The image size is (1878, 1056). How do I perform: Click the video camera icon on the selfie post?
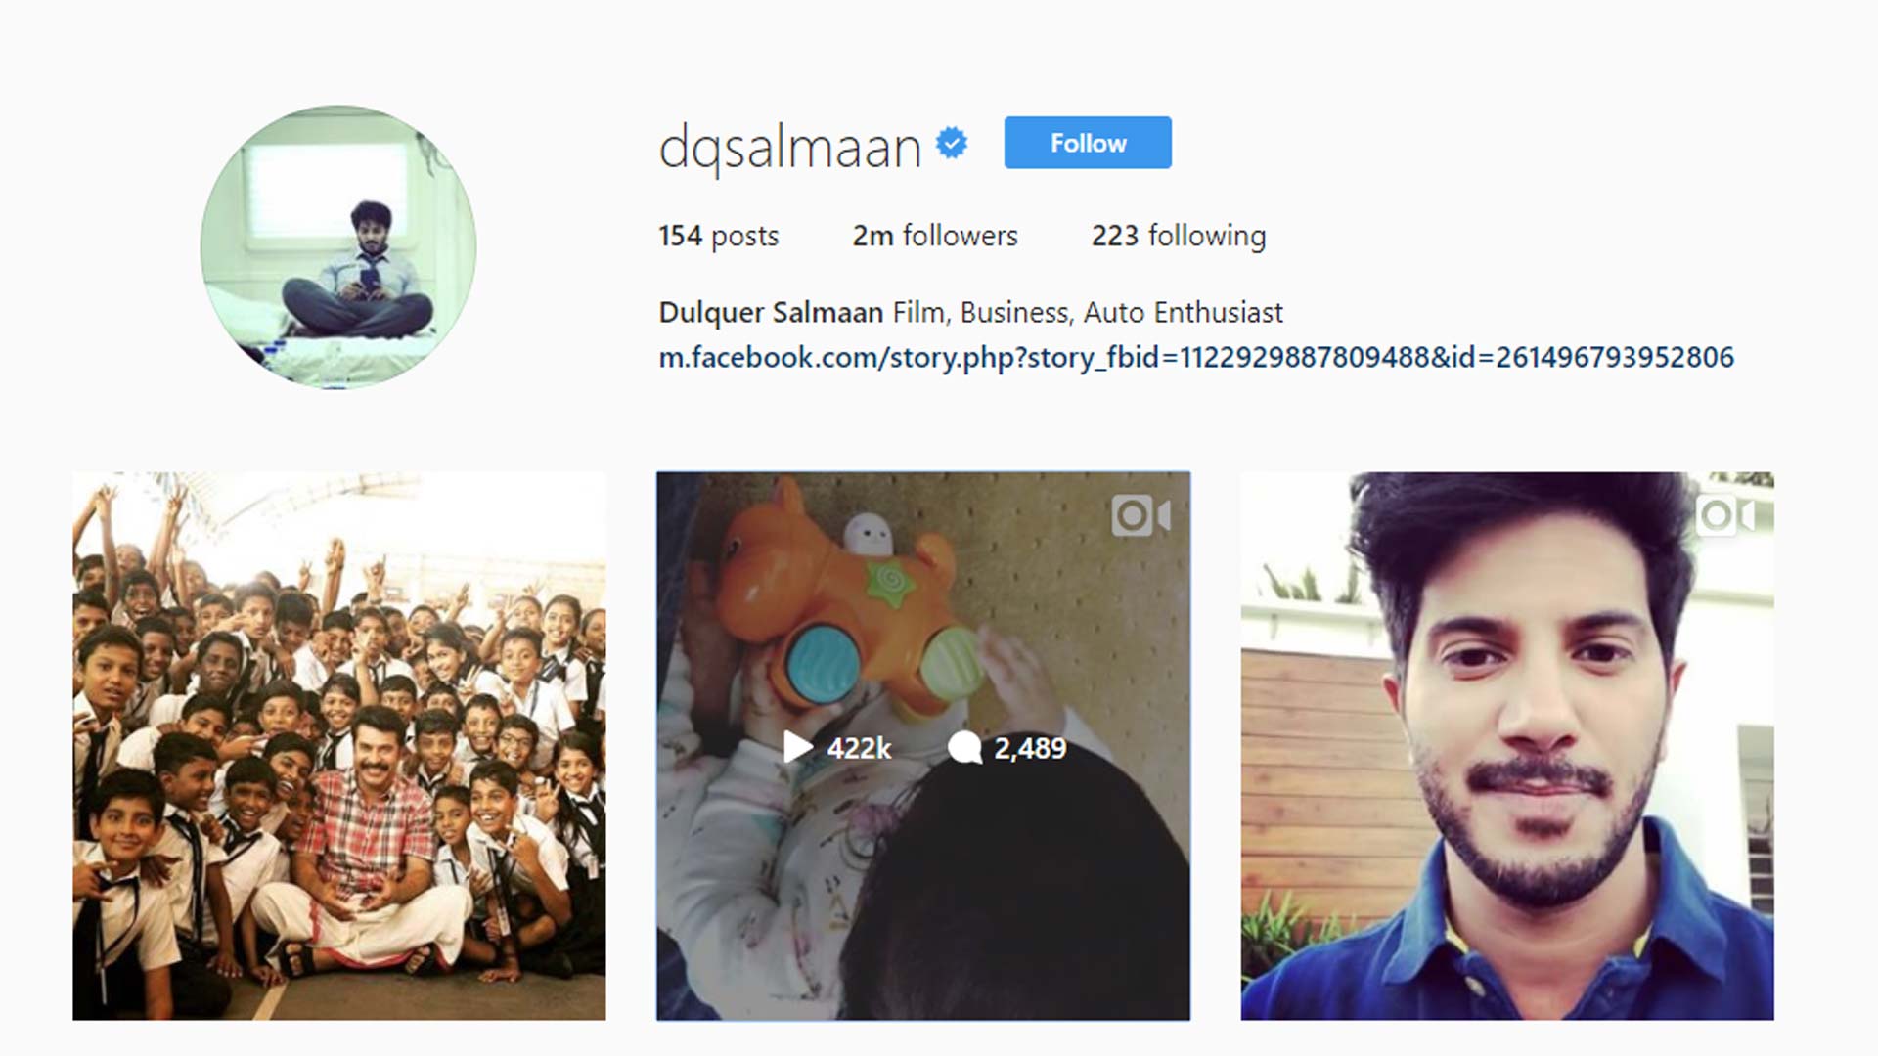click(x=1724, y=515)
